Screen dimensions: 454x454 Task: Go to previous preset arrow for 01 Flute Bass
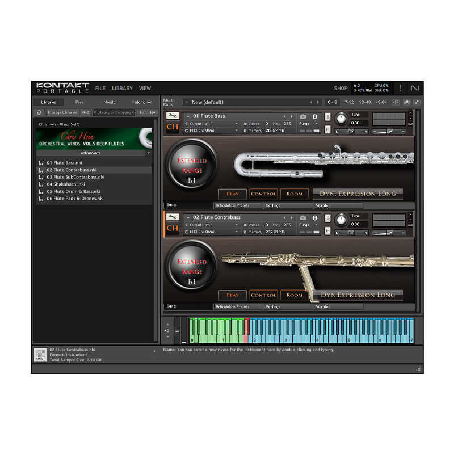(x=285, y=116)
